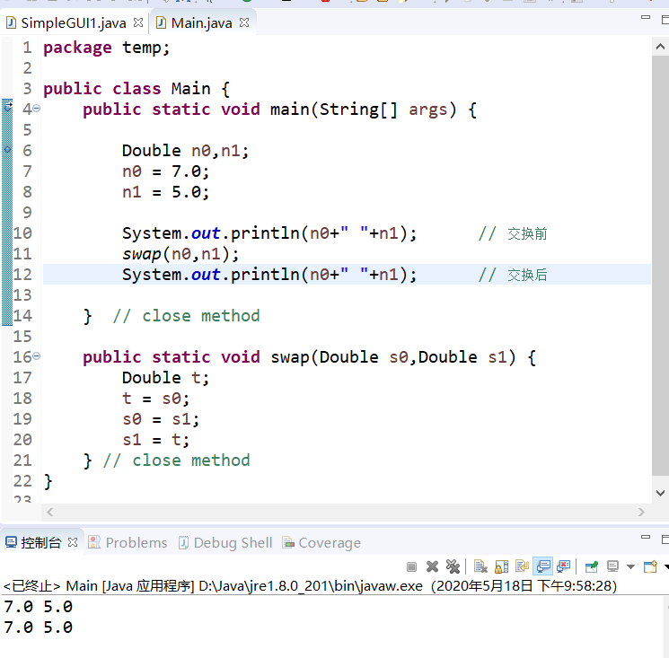Close the SimpleGUI1.java tab
Image resolution: width=669 pixels, height=658 pixels.
(137, 22)
